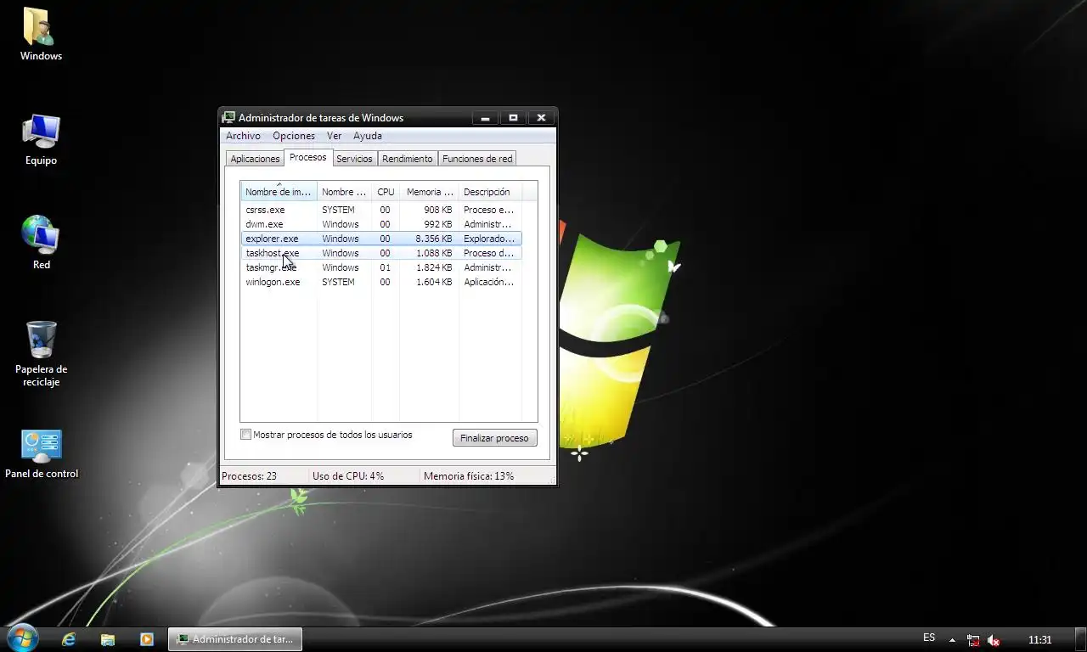Click the network status tray icon

973,640
